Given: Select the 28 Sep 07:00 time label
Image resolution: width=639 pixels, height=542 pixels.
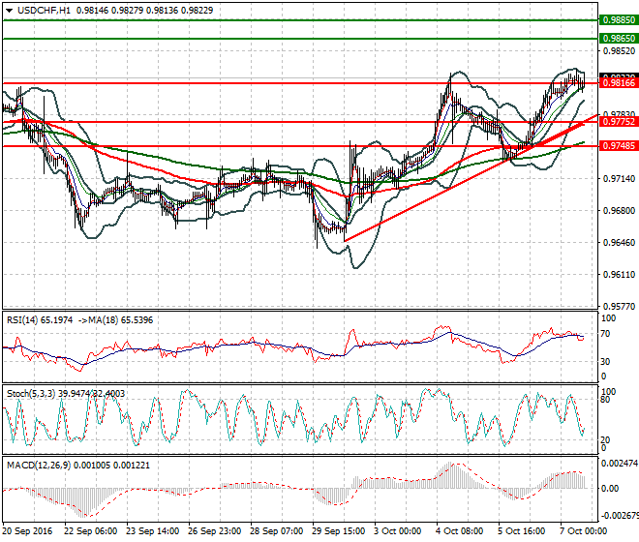Looking at the screenshot, I should (x=276, y=531).
